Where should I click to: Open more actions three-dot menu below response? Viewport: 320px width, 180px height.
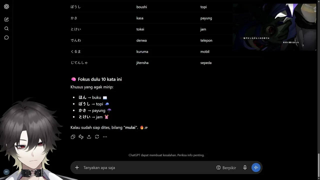tap(105, 137)
